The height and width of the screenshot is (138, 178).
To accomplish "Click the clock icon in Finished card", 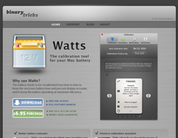I will coord(119,111).
